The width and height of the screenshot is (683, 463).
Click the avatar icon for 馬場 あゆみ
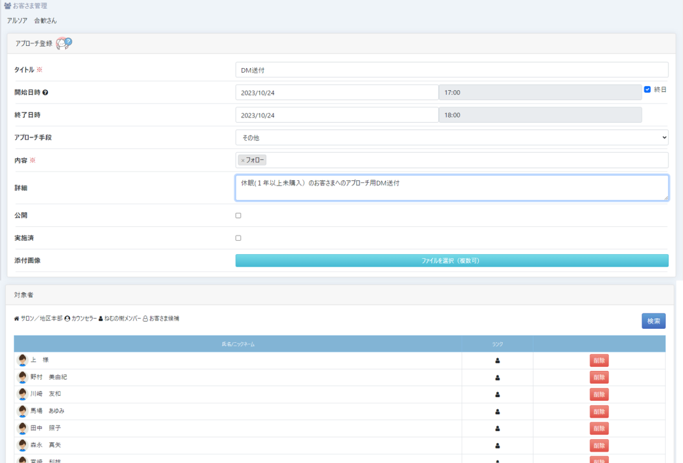point(23,411)
